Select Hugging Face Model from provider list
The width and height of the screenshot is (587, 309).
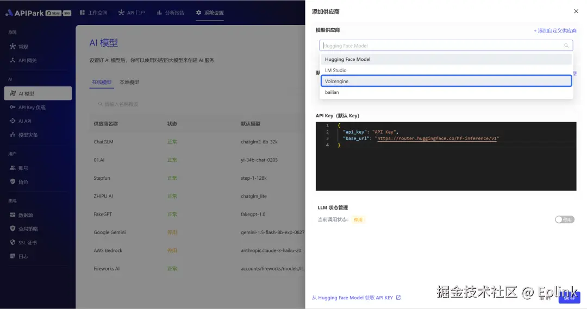tap(446, 59)
